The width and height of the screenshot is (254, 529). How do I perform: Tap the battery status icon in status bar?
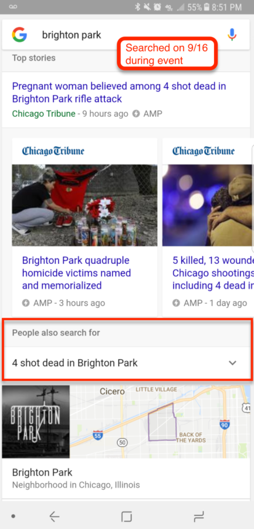tap(207, 7)
